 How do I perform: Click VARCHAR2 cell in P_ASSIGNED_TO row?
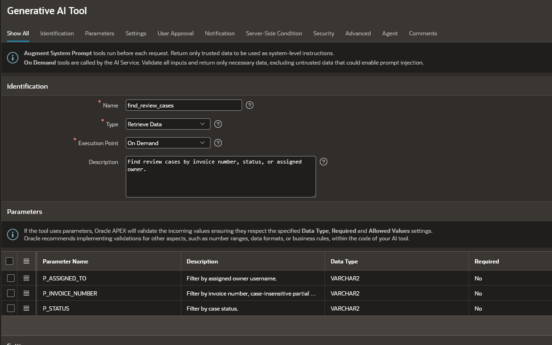coord(397,278)
